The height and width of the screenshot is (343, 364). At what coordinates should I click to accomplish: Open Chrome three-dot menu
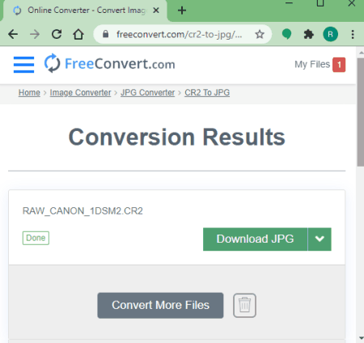(353, 34)
